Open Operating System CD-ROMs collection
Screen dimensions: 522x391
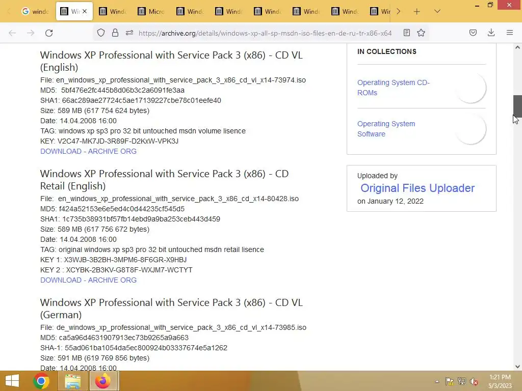pos(394,88)
